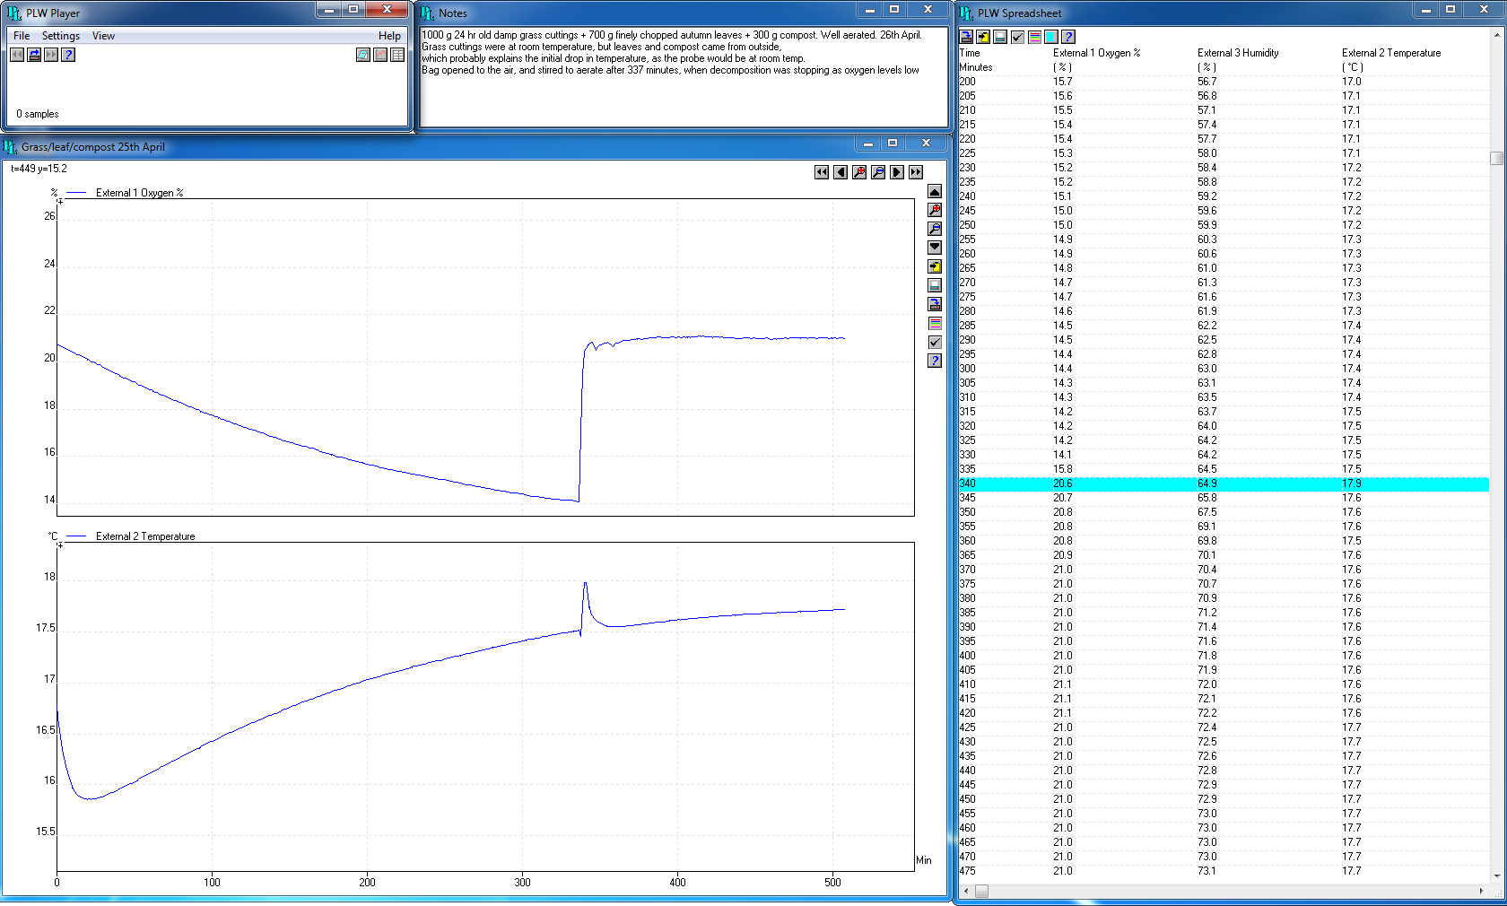The width and height of the screenshot is (1507, 906).
Task: Click the cyan column color button in spreadsheet
Action: tap(1051, 37)
